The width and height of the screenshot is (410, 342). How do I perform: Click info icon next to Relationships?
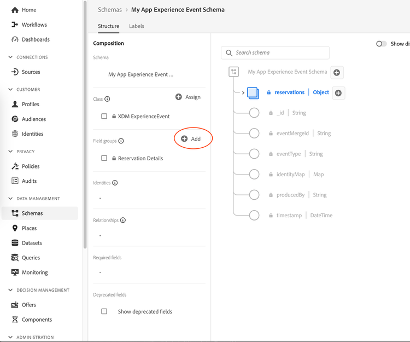click(x=123, y=220)
